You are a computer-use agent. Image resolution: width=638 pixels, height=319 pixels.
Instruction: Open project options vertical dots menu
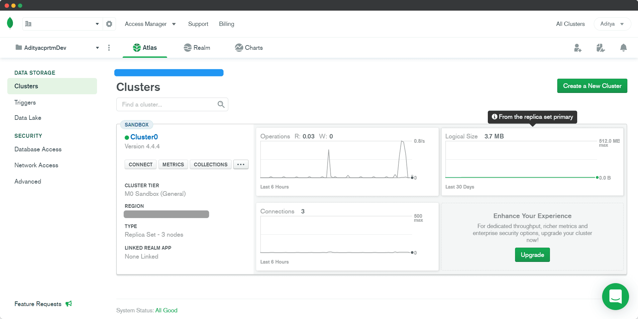109,48
